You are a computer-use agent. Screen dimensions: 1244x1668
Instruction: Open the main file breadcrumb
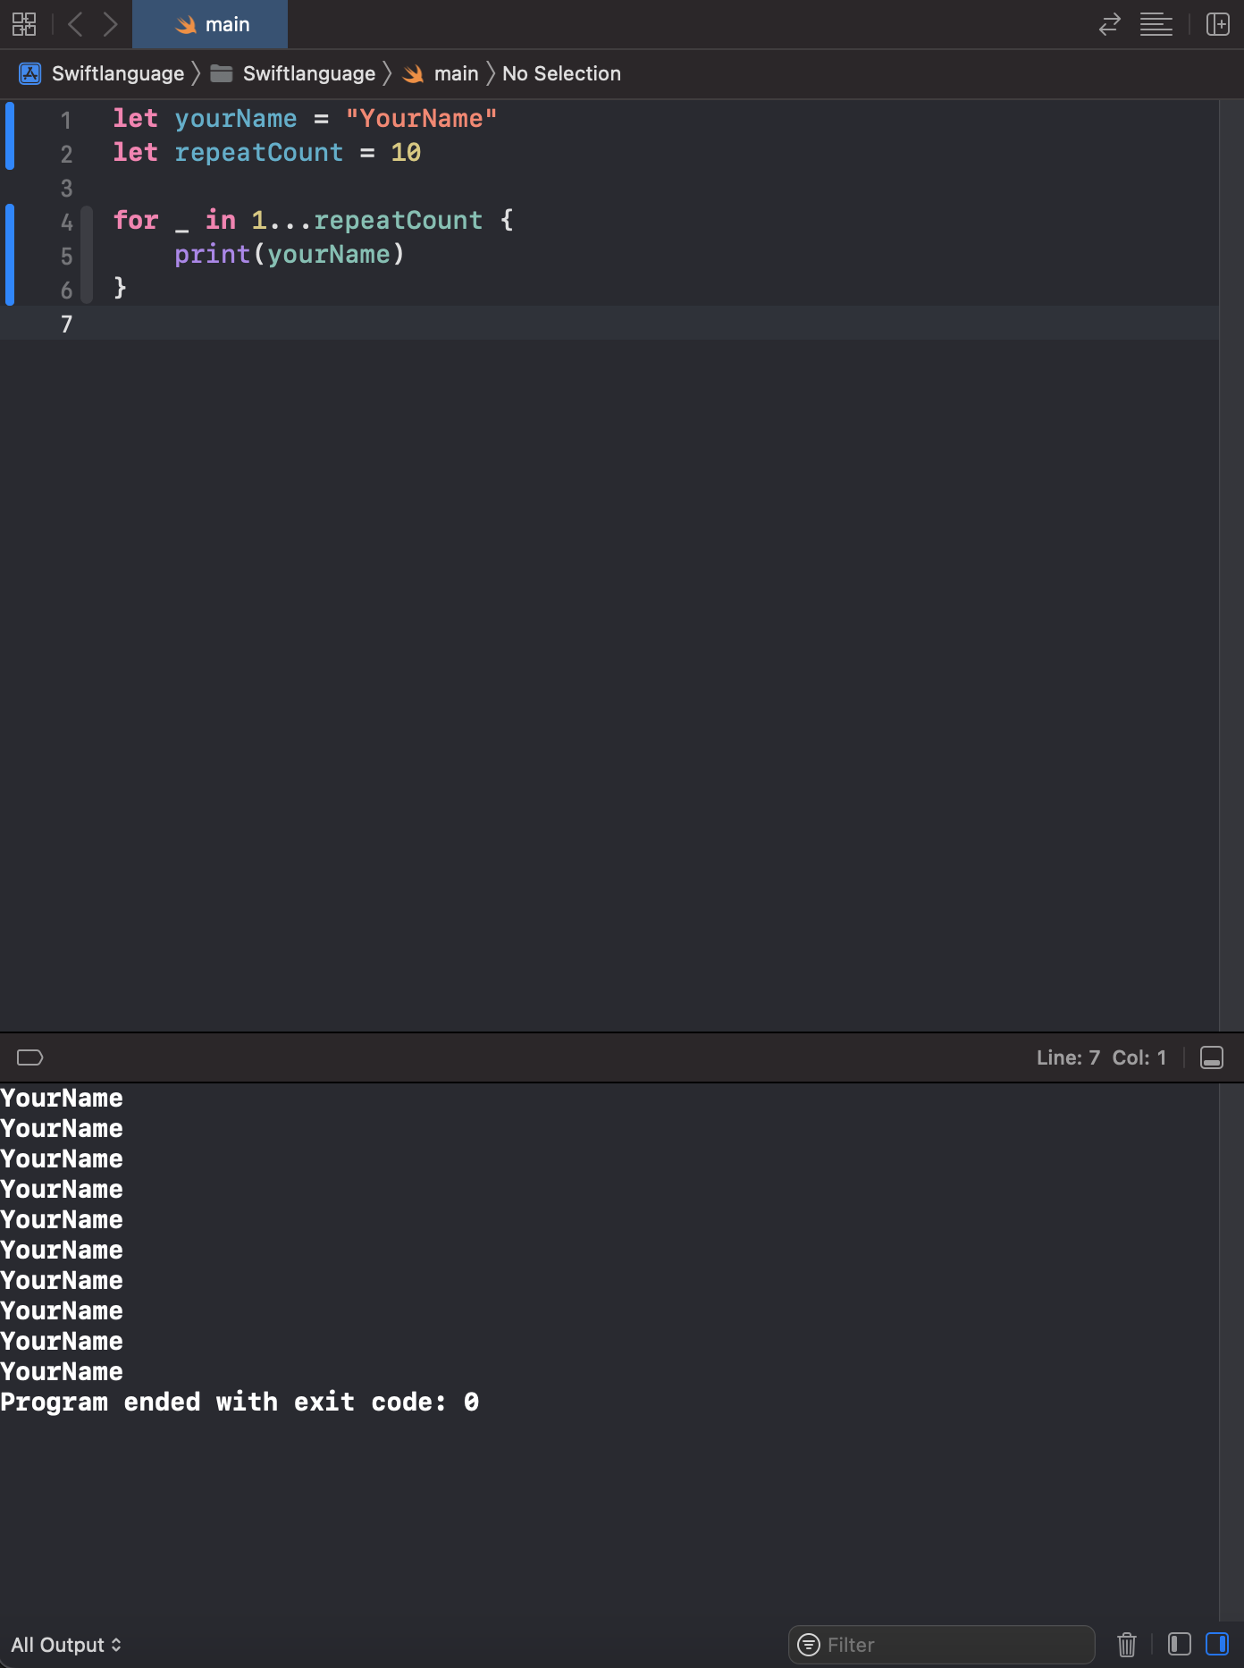pos(456,73)
